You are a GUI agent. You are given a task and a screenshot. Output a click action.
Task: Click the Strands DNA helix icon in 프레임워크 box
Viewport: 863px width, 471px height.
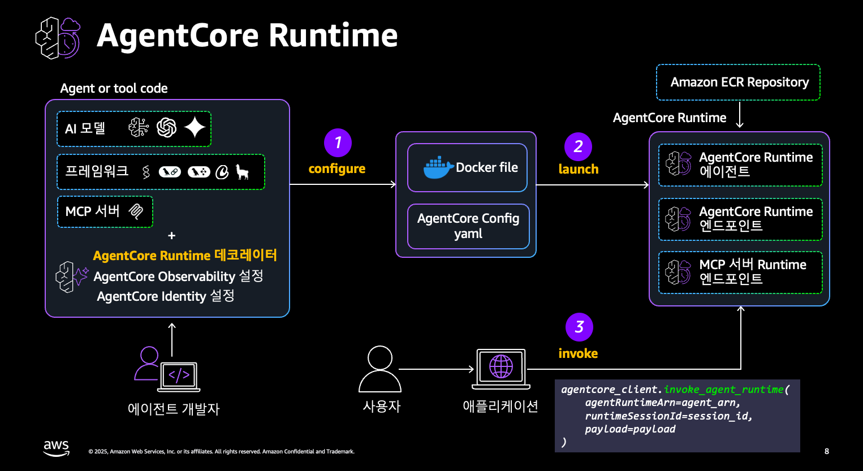(146, 172)
